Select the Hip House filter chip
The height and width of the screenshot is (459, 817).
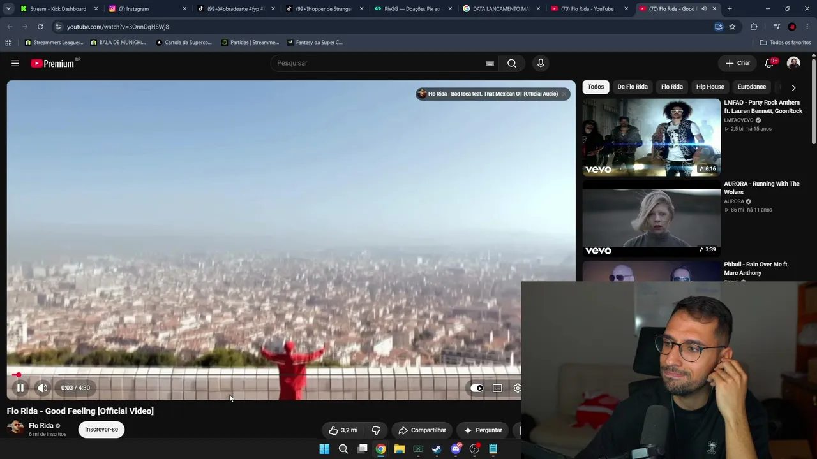coord(710,87)
